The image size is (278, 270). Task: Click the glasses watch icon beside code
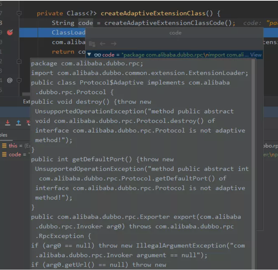98,55
